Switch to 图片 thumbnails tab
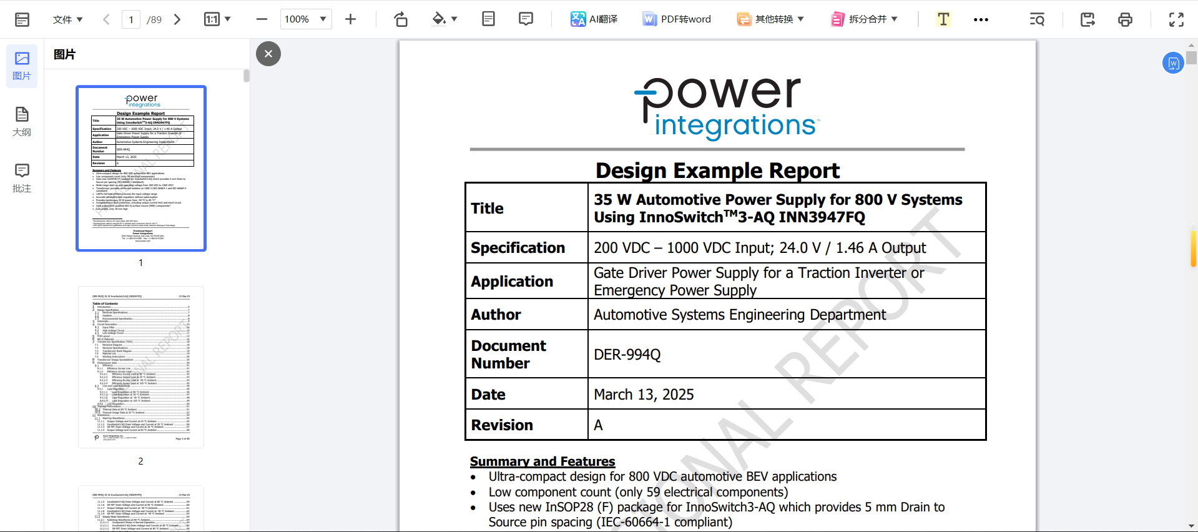Viewport: 1198px width, 532px height. tap(22, 66)
